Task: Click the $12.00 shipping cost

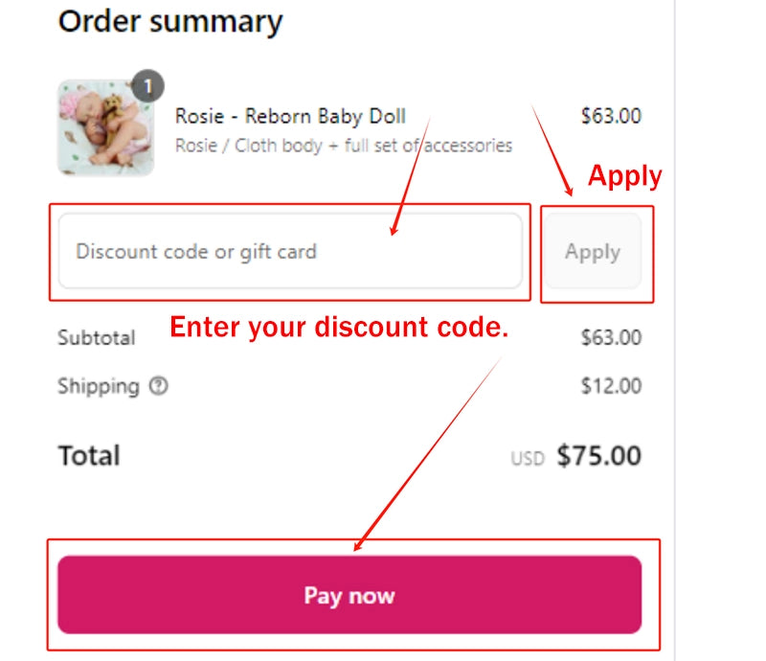Action: pos(611,386)
